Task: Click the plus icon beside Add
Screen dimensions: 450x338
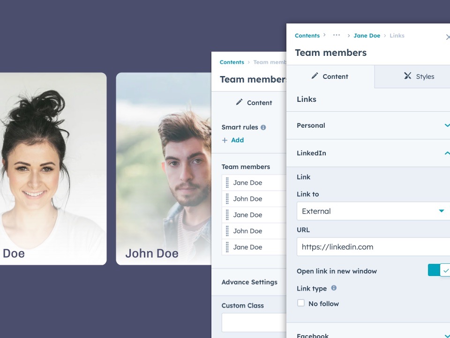Action: coord(225,140)
